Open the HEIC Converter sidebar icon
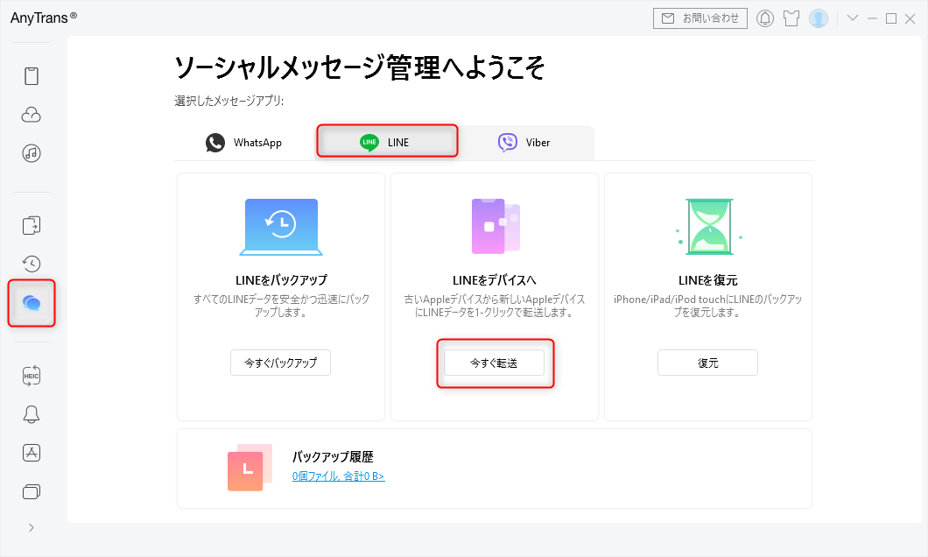The image size is (928, 557). click(x=32, y=376)
